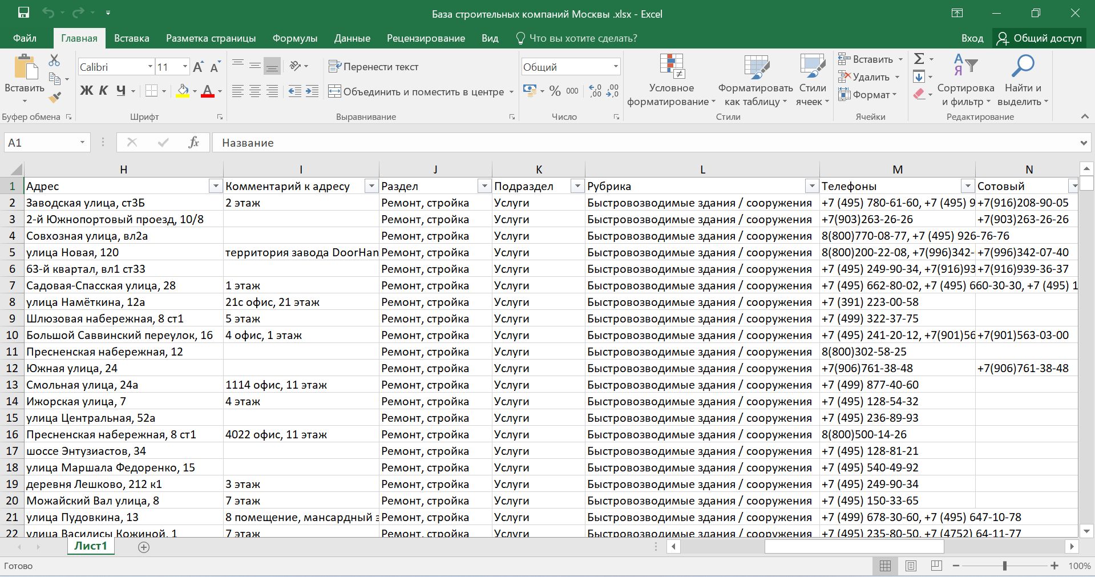Viewport: 1095px width, 577px height.
Task: Toggle bold Ж formatting
Action: point(86,91)
